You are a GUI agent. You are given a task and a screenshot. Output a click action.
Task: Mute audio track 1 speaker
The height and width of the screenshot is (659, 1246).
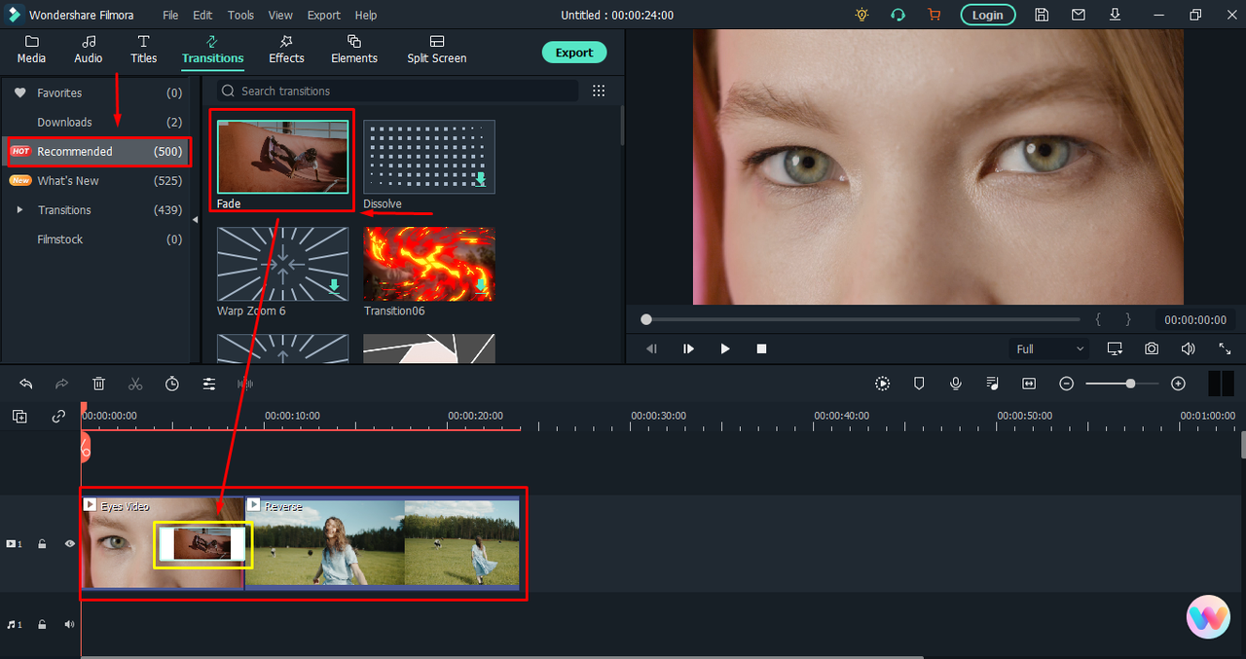click(x=70, y=624)
